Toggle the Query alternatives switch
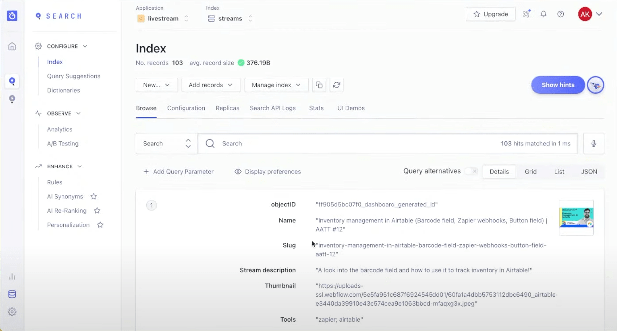Image resolution: width=617 pixels, height=331 pixels. pyautogui.click(x=471, y=171)
